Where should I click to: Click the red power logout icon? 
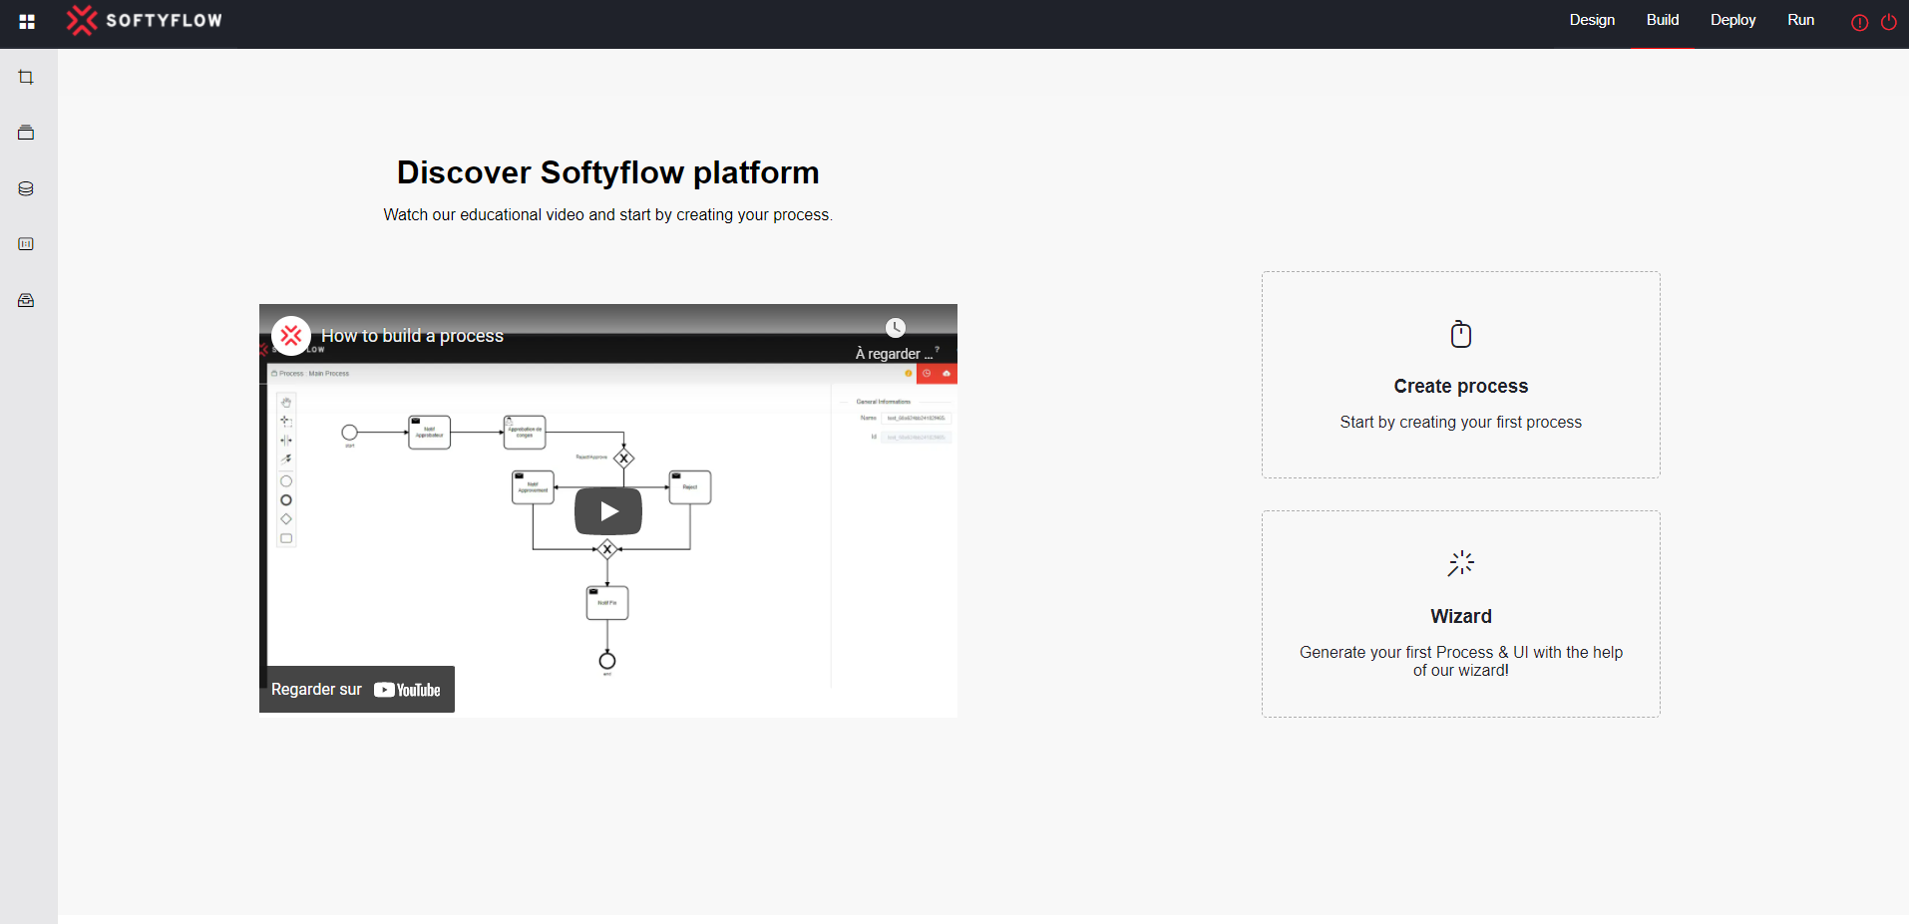(1888, 22)
